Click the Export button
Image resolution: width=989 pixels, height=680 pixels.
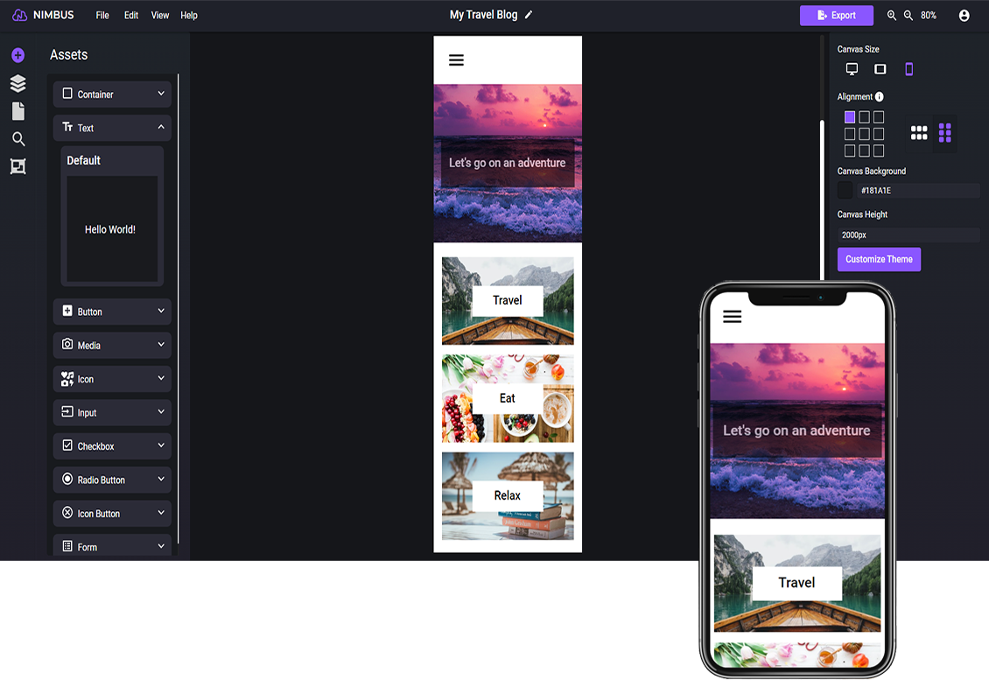[x=837, y=15]
